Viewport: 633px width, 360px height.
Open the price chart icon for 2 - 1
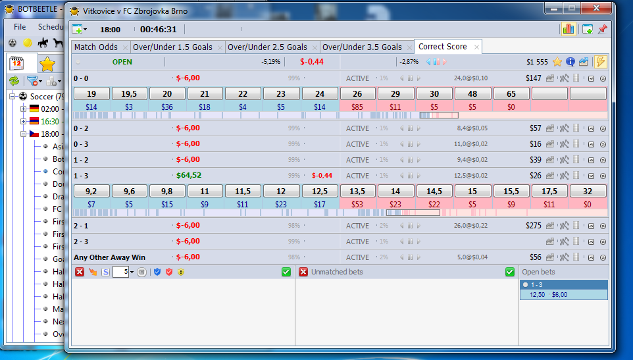[550, 226]
